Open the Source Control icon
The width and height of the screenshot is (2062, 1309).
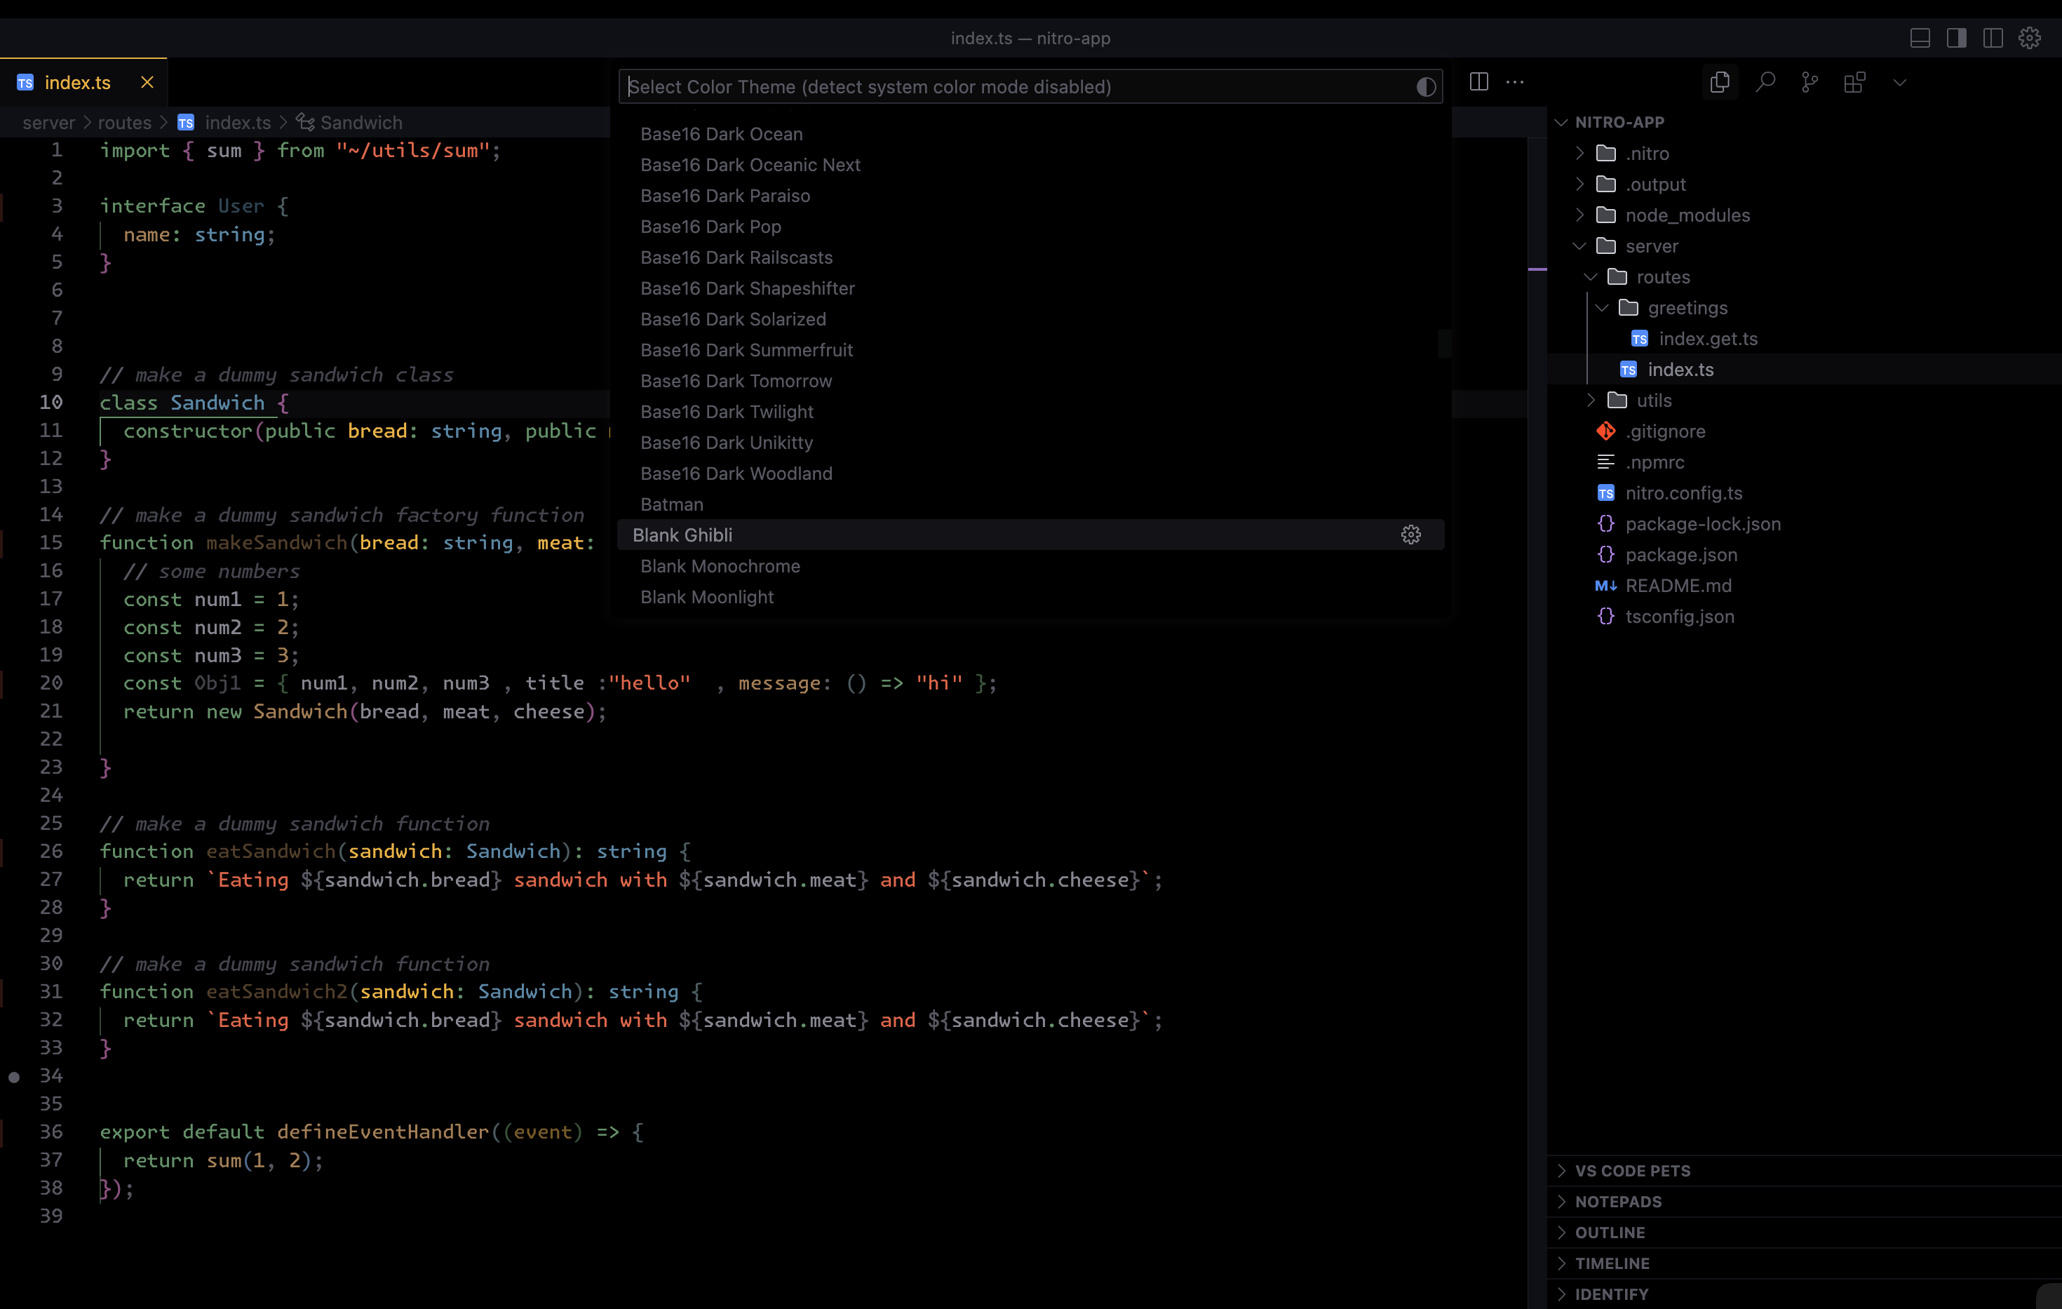tap(1810, 82)
